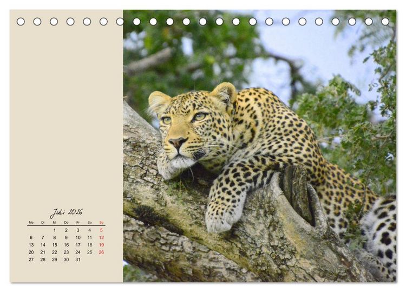This screenshot has width=406, height=292.
Task: Click calendar date 17
Action: [78, 245]
